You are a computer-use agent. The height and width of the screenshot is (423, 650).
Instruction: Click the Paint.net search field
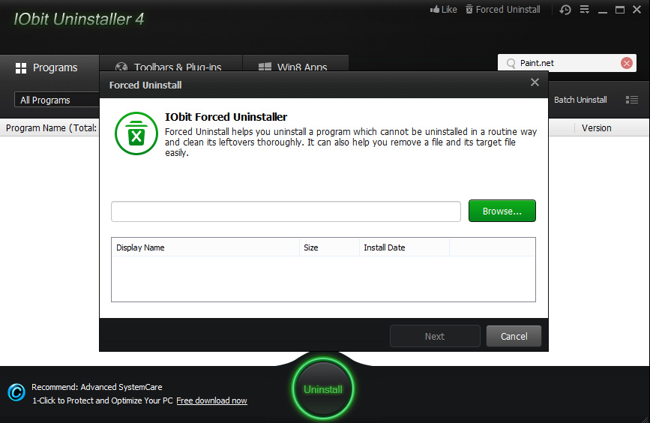(568, 63)
